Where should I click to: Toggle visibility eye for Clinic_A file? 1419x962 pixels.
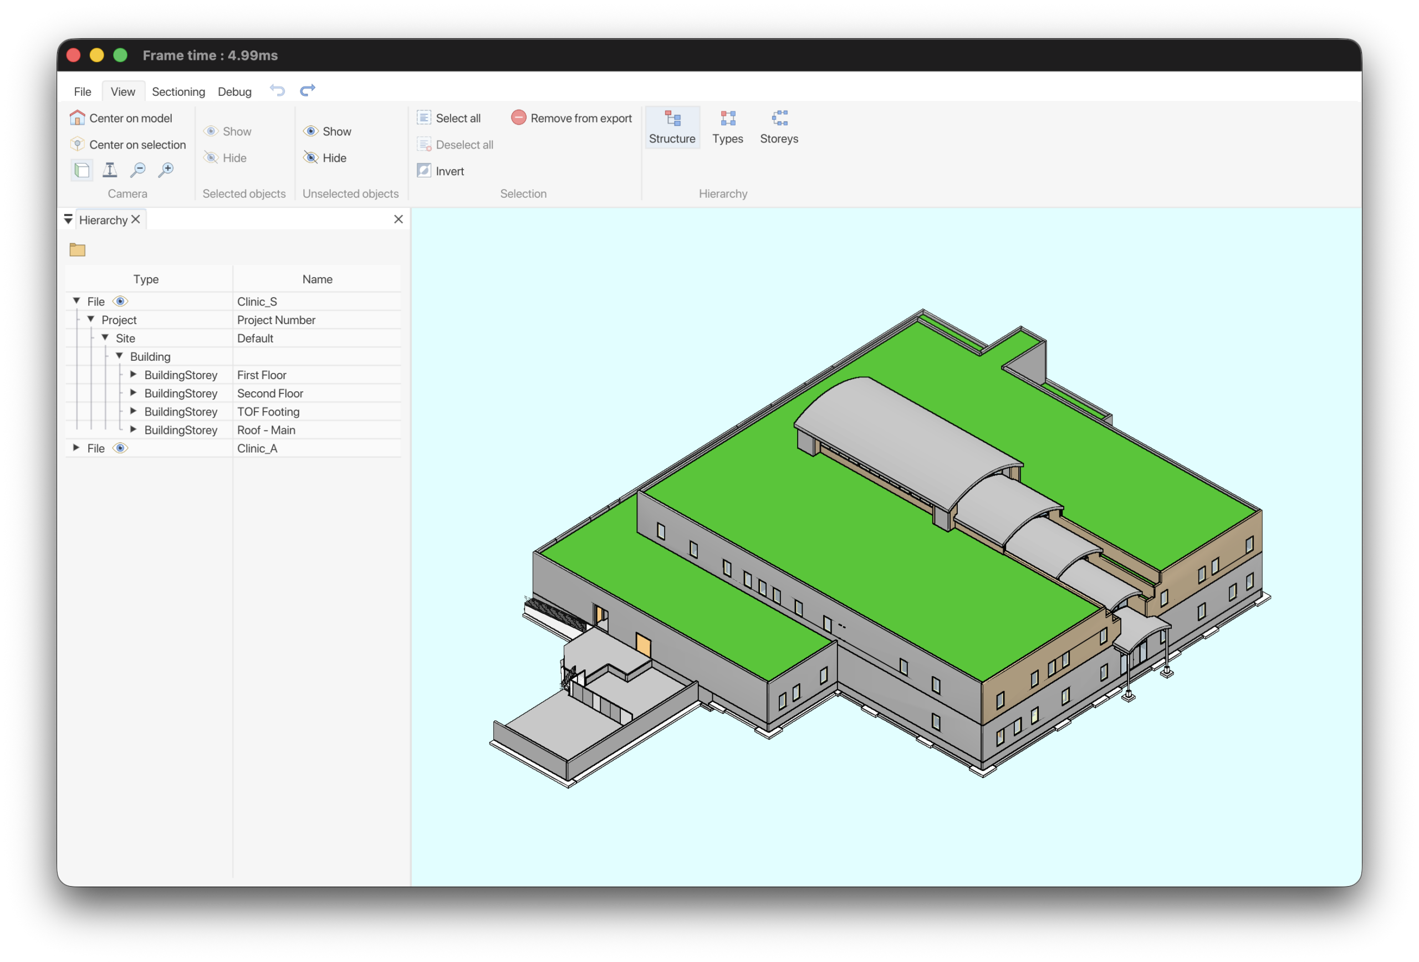click(120, 448)
